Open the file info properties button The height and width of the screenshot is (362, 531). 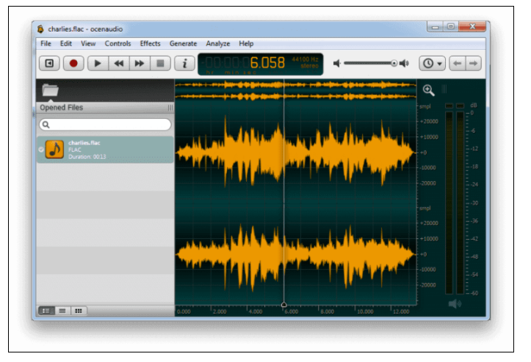[184, 64]
